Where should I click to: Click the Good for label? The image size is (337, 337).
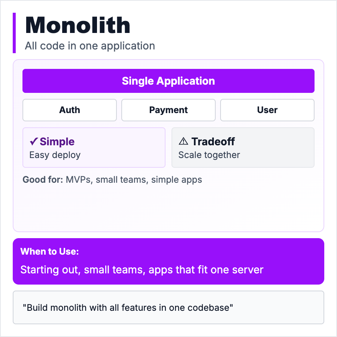tap(43, 180)
